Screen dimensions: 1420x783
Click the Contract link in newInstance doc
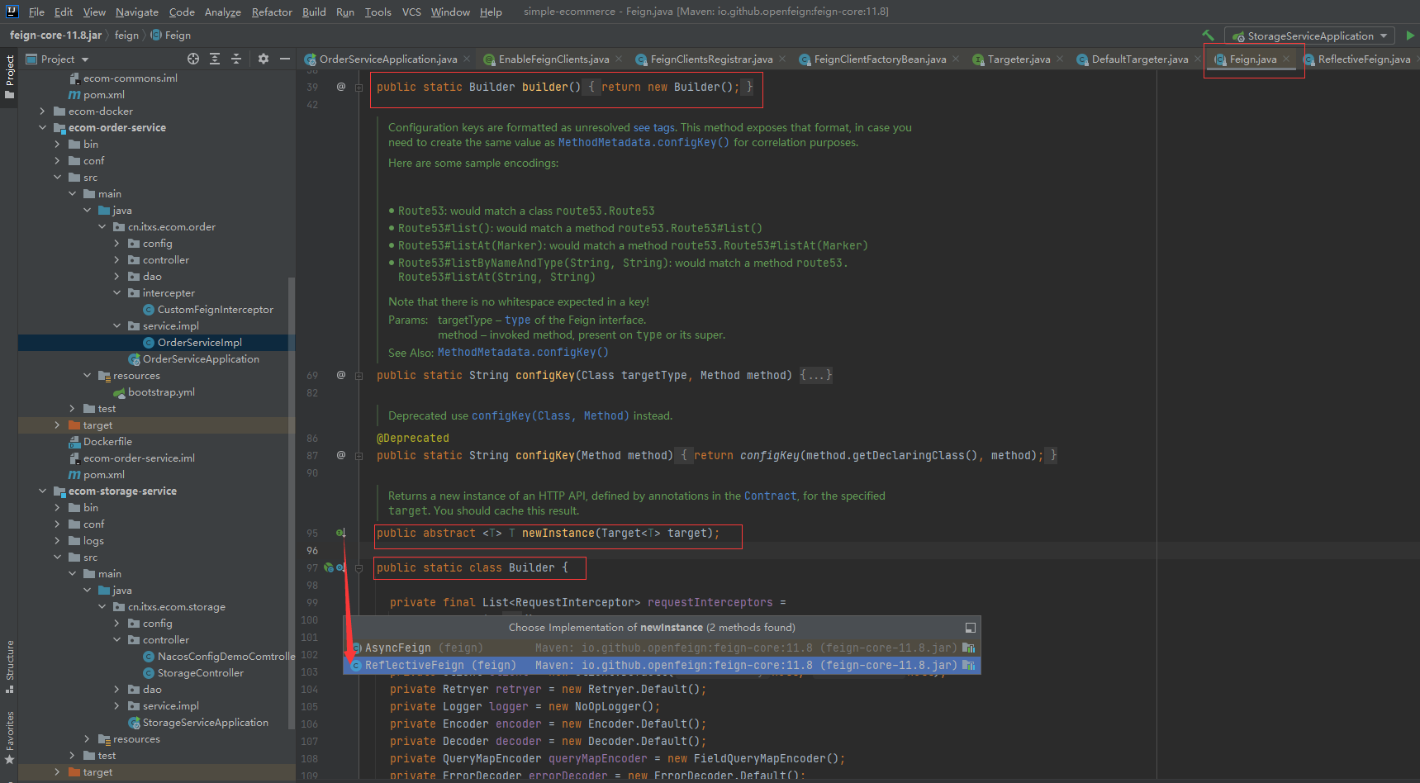click(770, 496)
